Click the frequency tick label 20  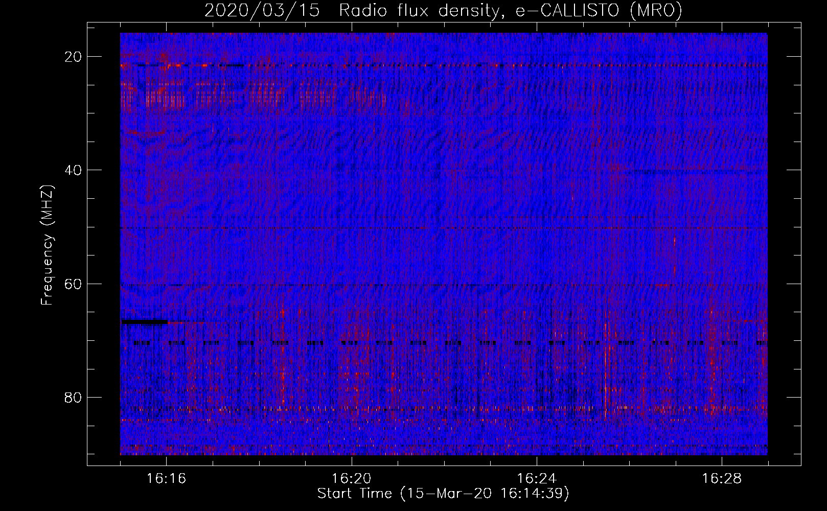[x=74, y=57]
